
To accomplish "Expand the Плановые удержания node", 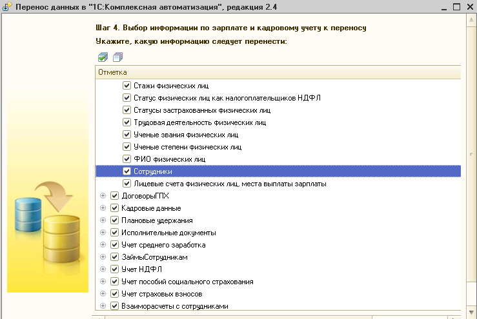I will point(103,220).
